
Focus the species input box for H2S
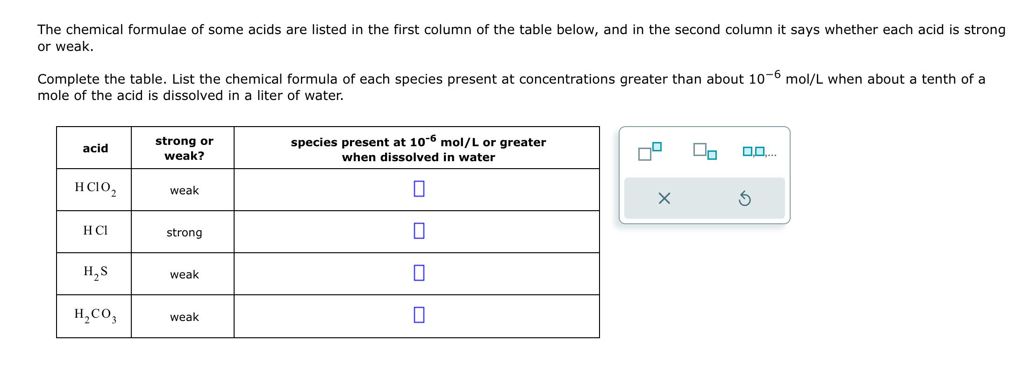[x=419, y=273]
